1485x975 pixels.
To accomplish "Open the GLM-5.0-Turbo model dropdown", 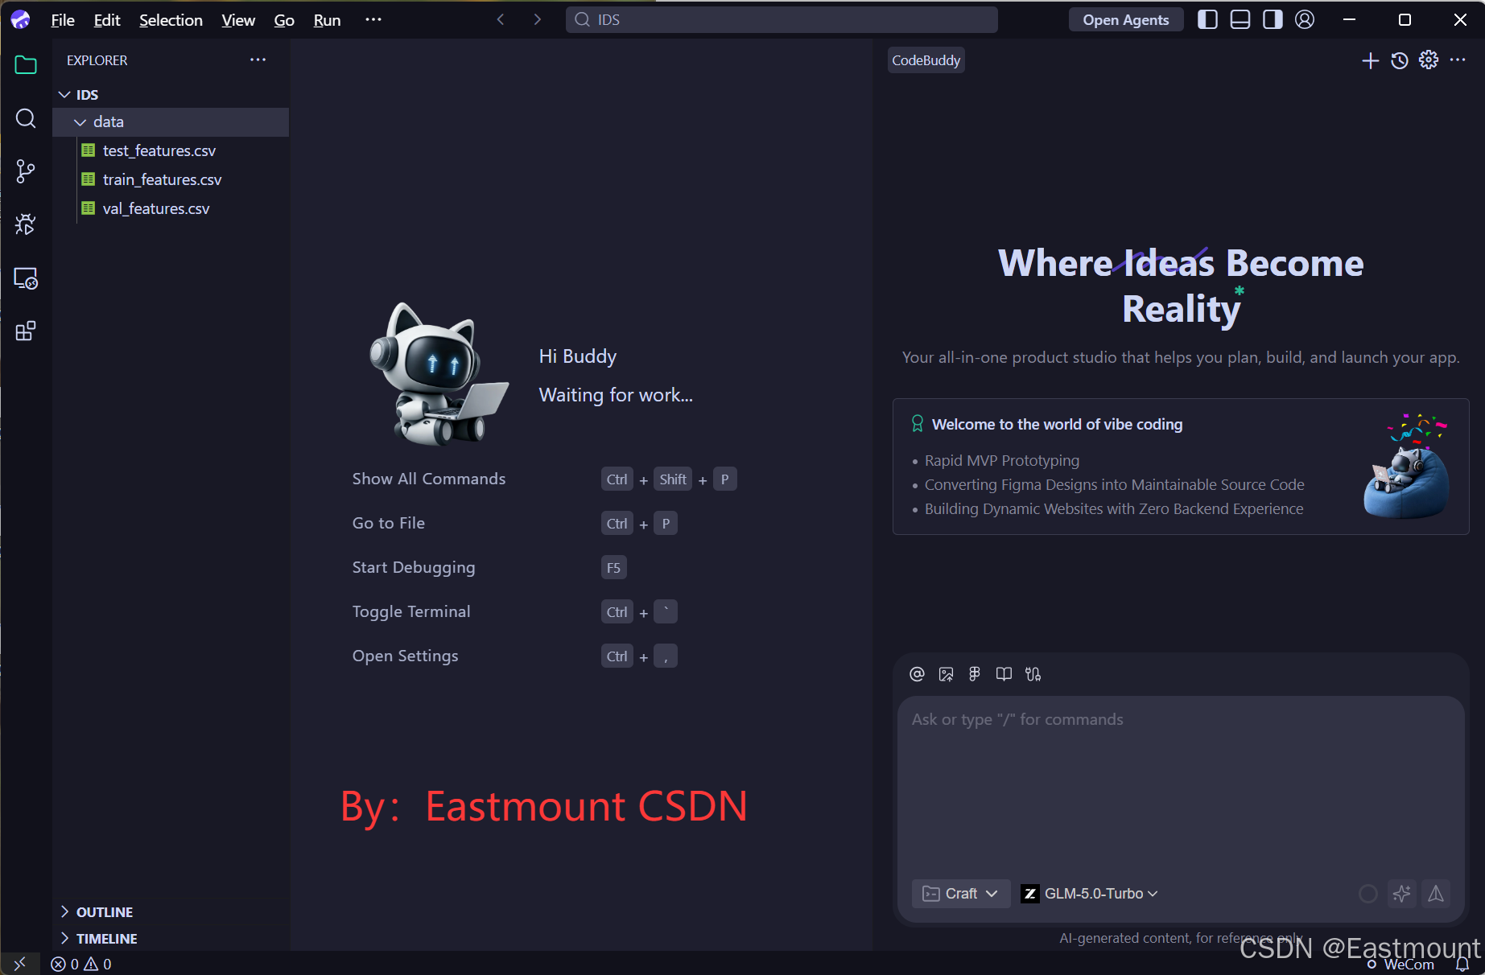I will coord(1090,894).
